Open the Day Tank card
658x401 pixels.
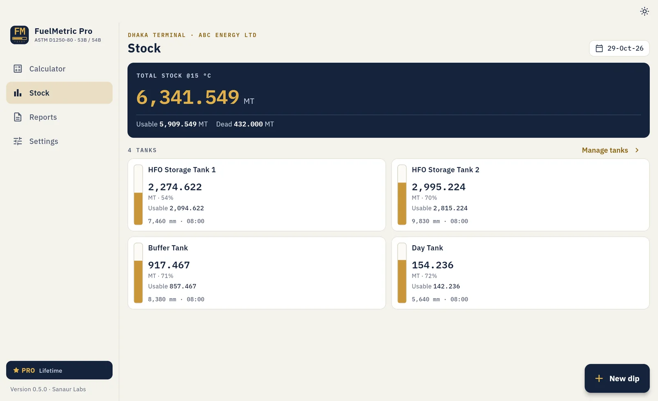pyautogui.click(x=520, y=273)
